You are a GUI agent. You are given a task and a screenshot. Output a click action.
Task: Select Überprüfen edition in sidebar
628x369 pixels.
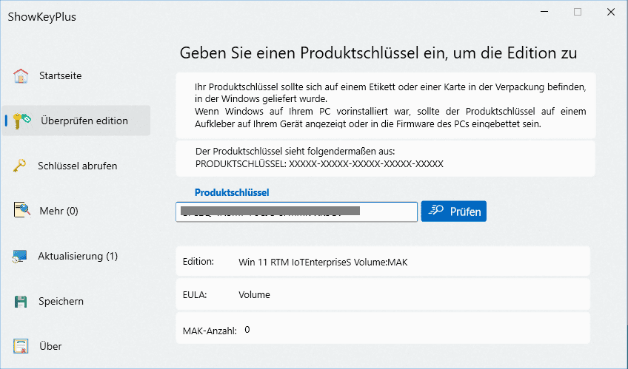coord(76,121)
